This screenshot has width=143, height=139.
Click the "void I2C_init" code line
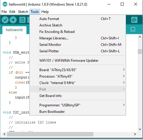point(16,112)
